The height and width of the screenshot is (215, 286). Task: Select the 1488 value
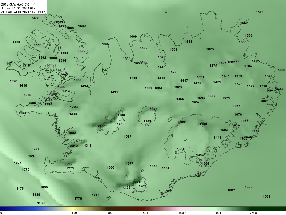coord(35,18)
